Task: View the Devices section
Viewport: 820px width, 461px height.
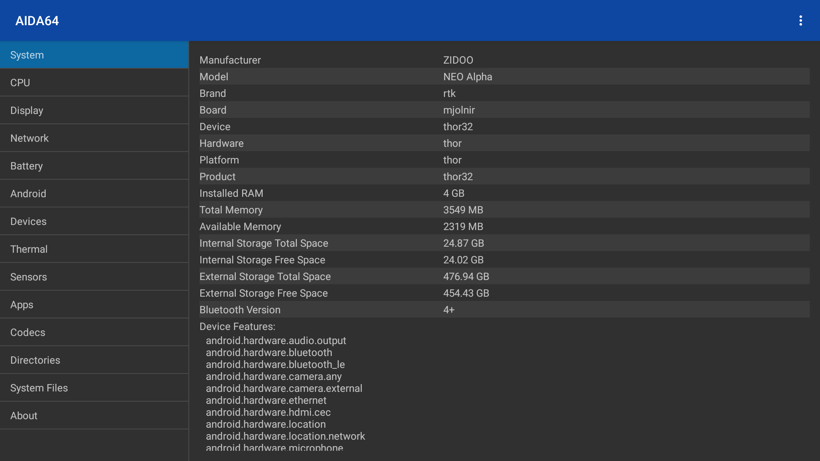Action: (94, 222)
